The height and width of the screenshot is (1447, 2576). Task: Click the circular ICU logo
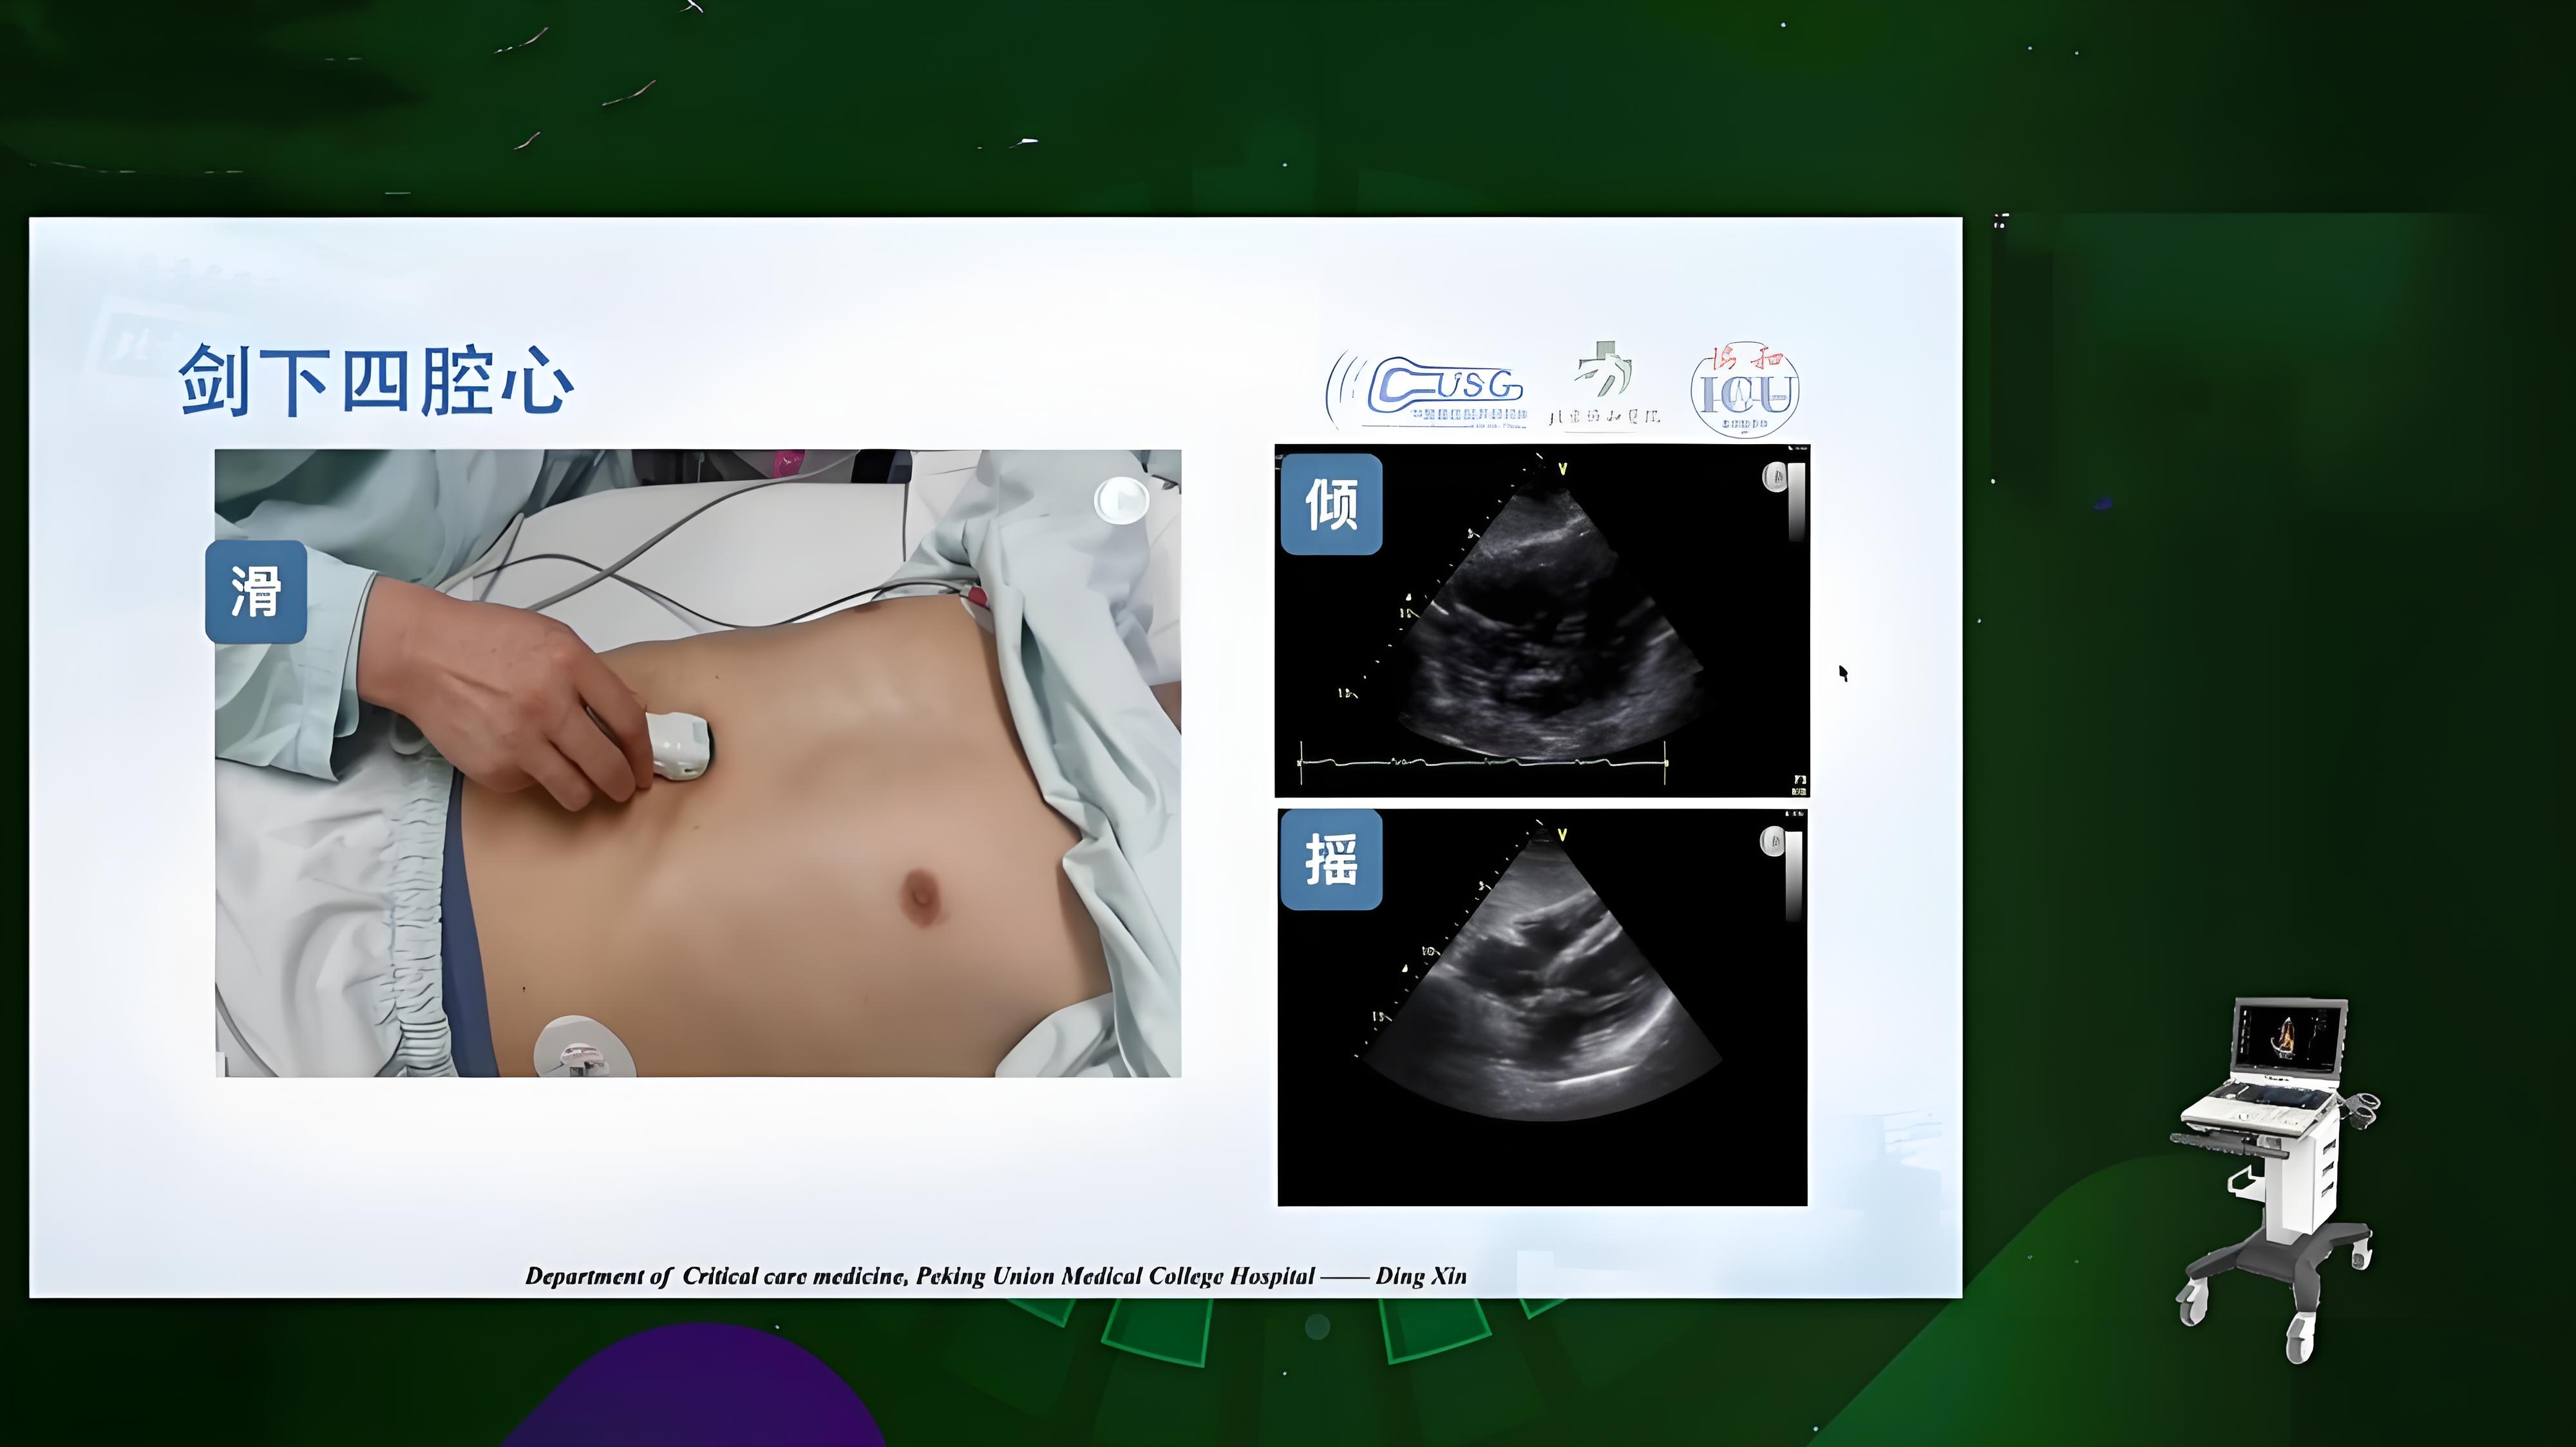[1744, 391]
